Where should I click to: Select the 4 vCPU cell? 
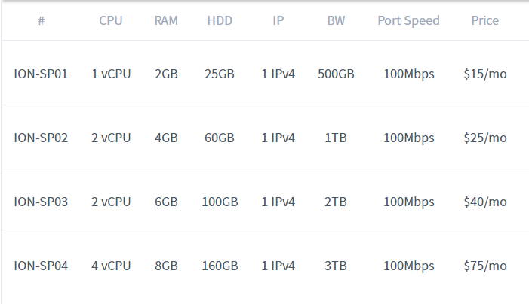111,266
